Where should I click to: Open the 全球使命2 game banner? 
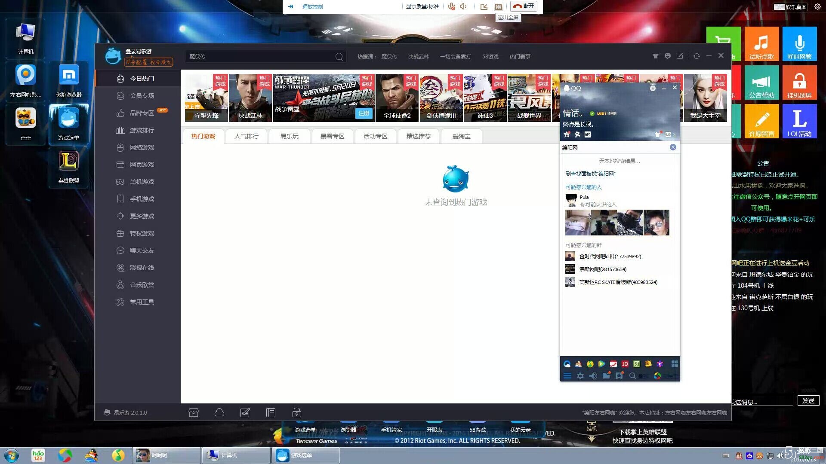[x=397, y=98]
